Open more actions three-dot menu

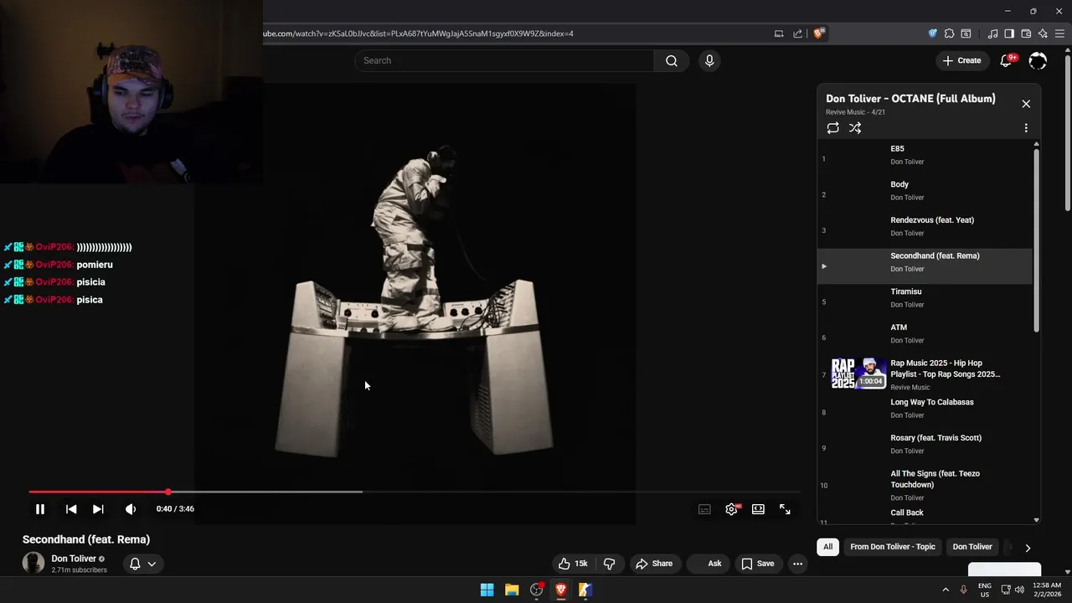tap(797, 564)
